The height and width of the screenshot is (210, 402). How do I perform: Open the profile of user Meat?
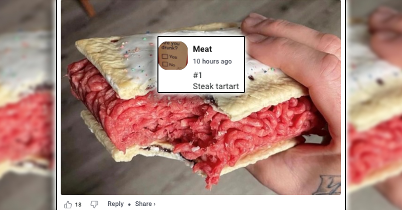tap(202, 49)
